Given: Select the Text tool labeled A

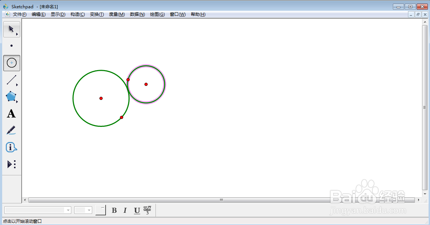Looking at the screenshot, I should pyautogui.click(x=11, y=114).
